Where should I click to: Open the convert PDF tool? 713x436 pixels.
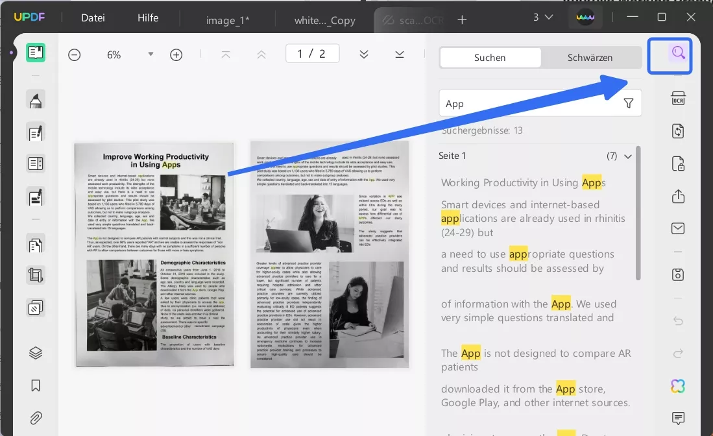coord(678,131)
